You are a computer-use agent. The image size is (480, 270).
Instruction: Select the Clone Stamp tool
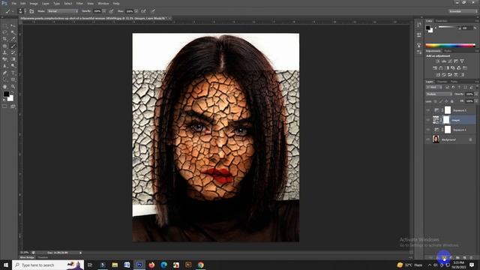tap(5, 52)
